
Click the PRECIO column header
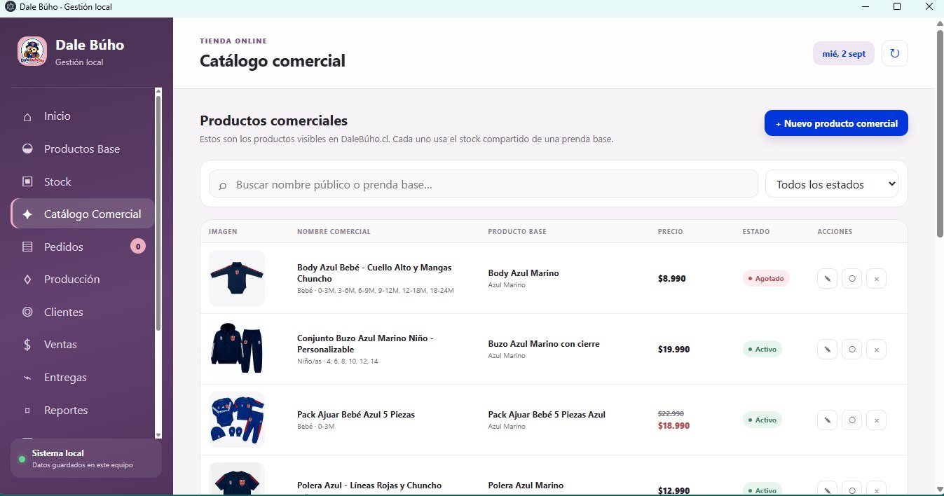pos(670,232)
